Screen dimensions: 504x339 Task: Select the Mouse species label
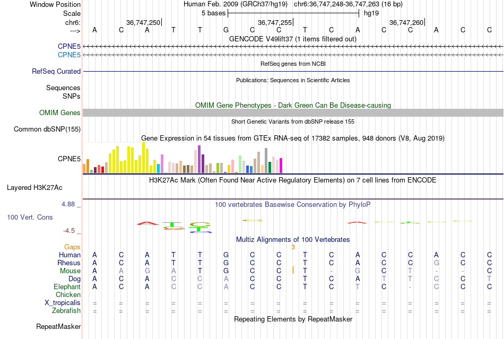pos(70,271)
